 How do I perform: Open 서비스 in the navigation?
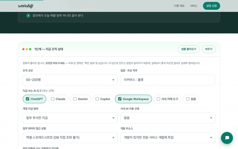coord(194,6)
